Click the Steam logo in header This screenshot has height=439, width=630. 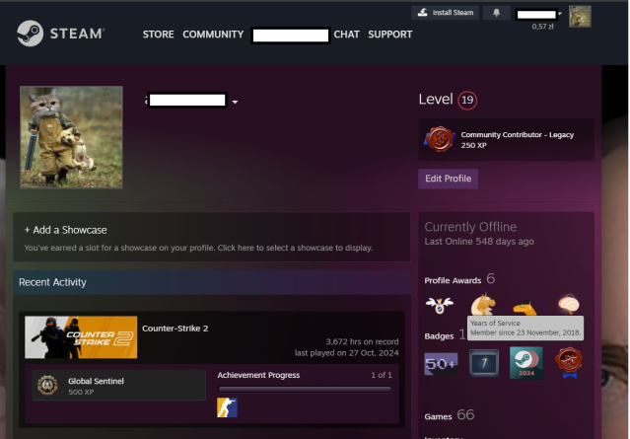click(x=61, y=34)
